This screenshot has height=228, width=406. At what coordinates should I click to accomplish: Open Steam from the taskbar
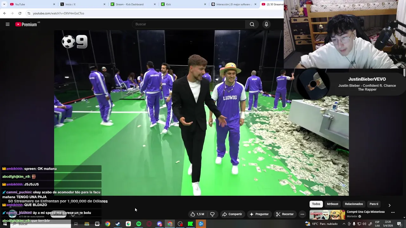(118, 224)
